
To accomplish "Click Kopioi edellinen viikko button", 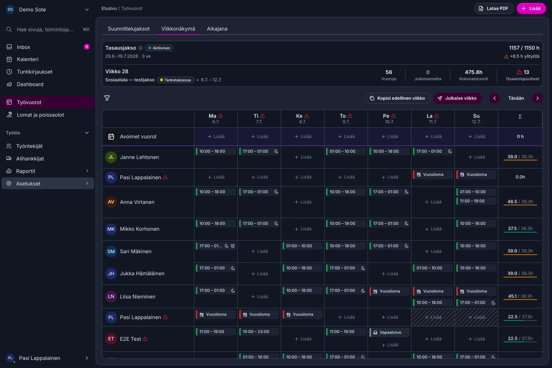I will pyautogui.click(x=398, y=98).
